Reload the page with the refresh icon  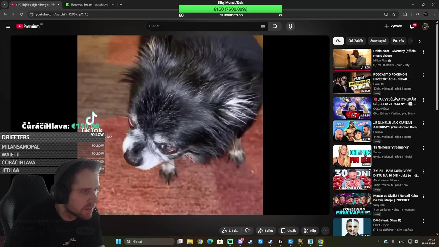point(21,14)
